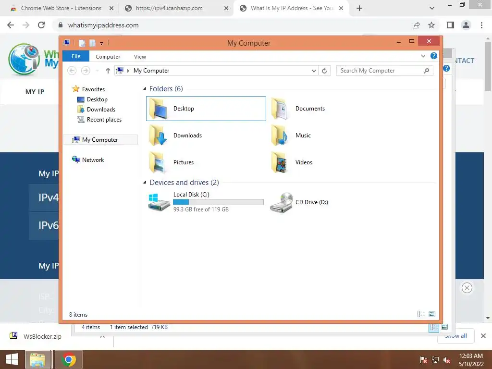The height and width of the screenshot is (369, 492).
Task: Share this page icon in Chrome
Action: pyautogui.click(x=416, y=25)
